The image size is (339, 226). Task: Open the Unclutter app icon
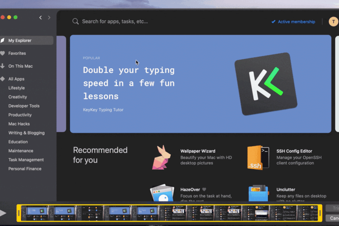(258, 193)
